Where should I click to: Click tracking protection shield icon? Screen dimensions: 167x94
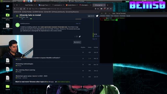[28, 9]
